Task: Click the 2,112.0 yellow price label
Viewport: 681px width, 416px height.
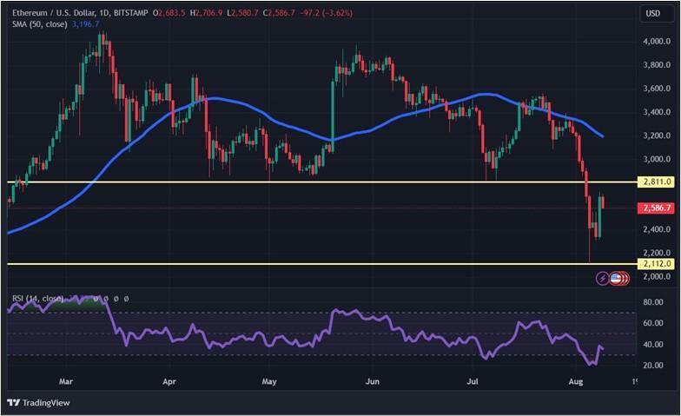Action: 657,264
